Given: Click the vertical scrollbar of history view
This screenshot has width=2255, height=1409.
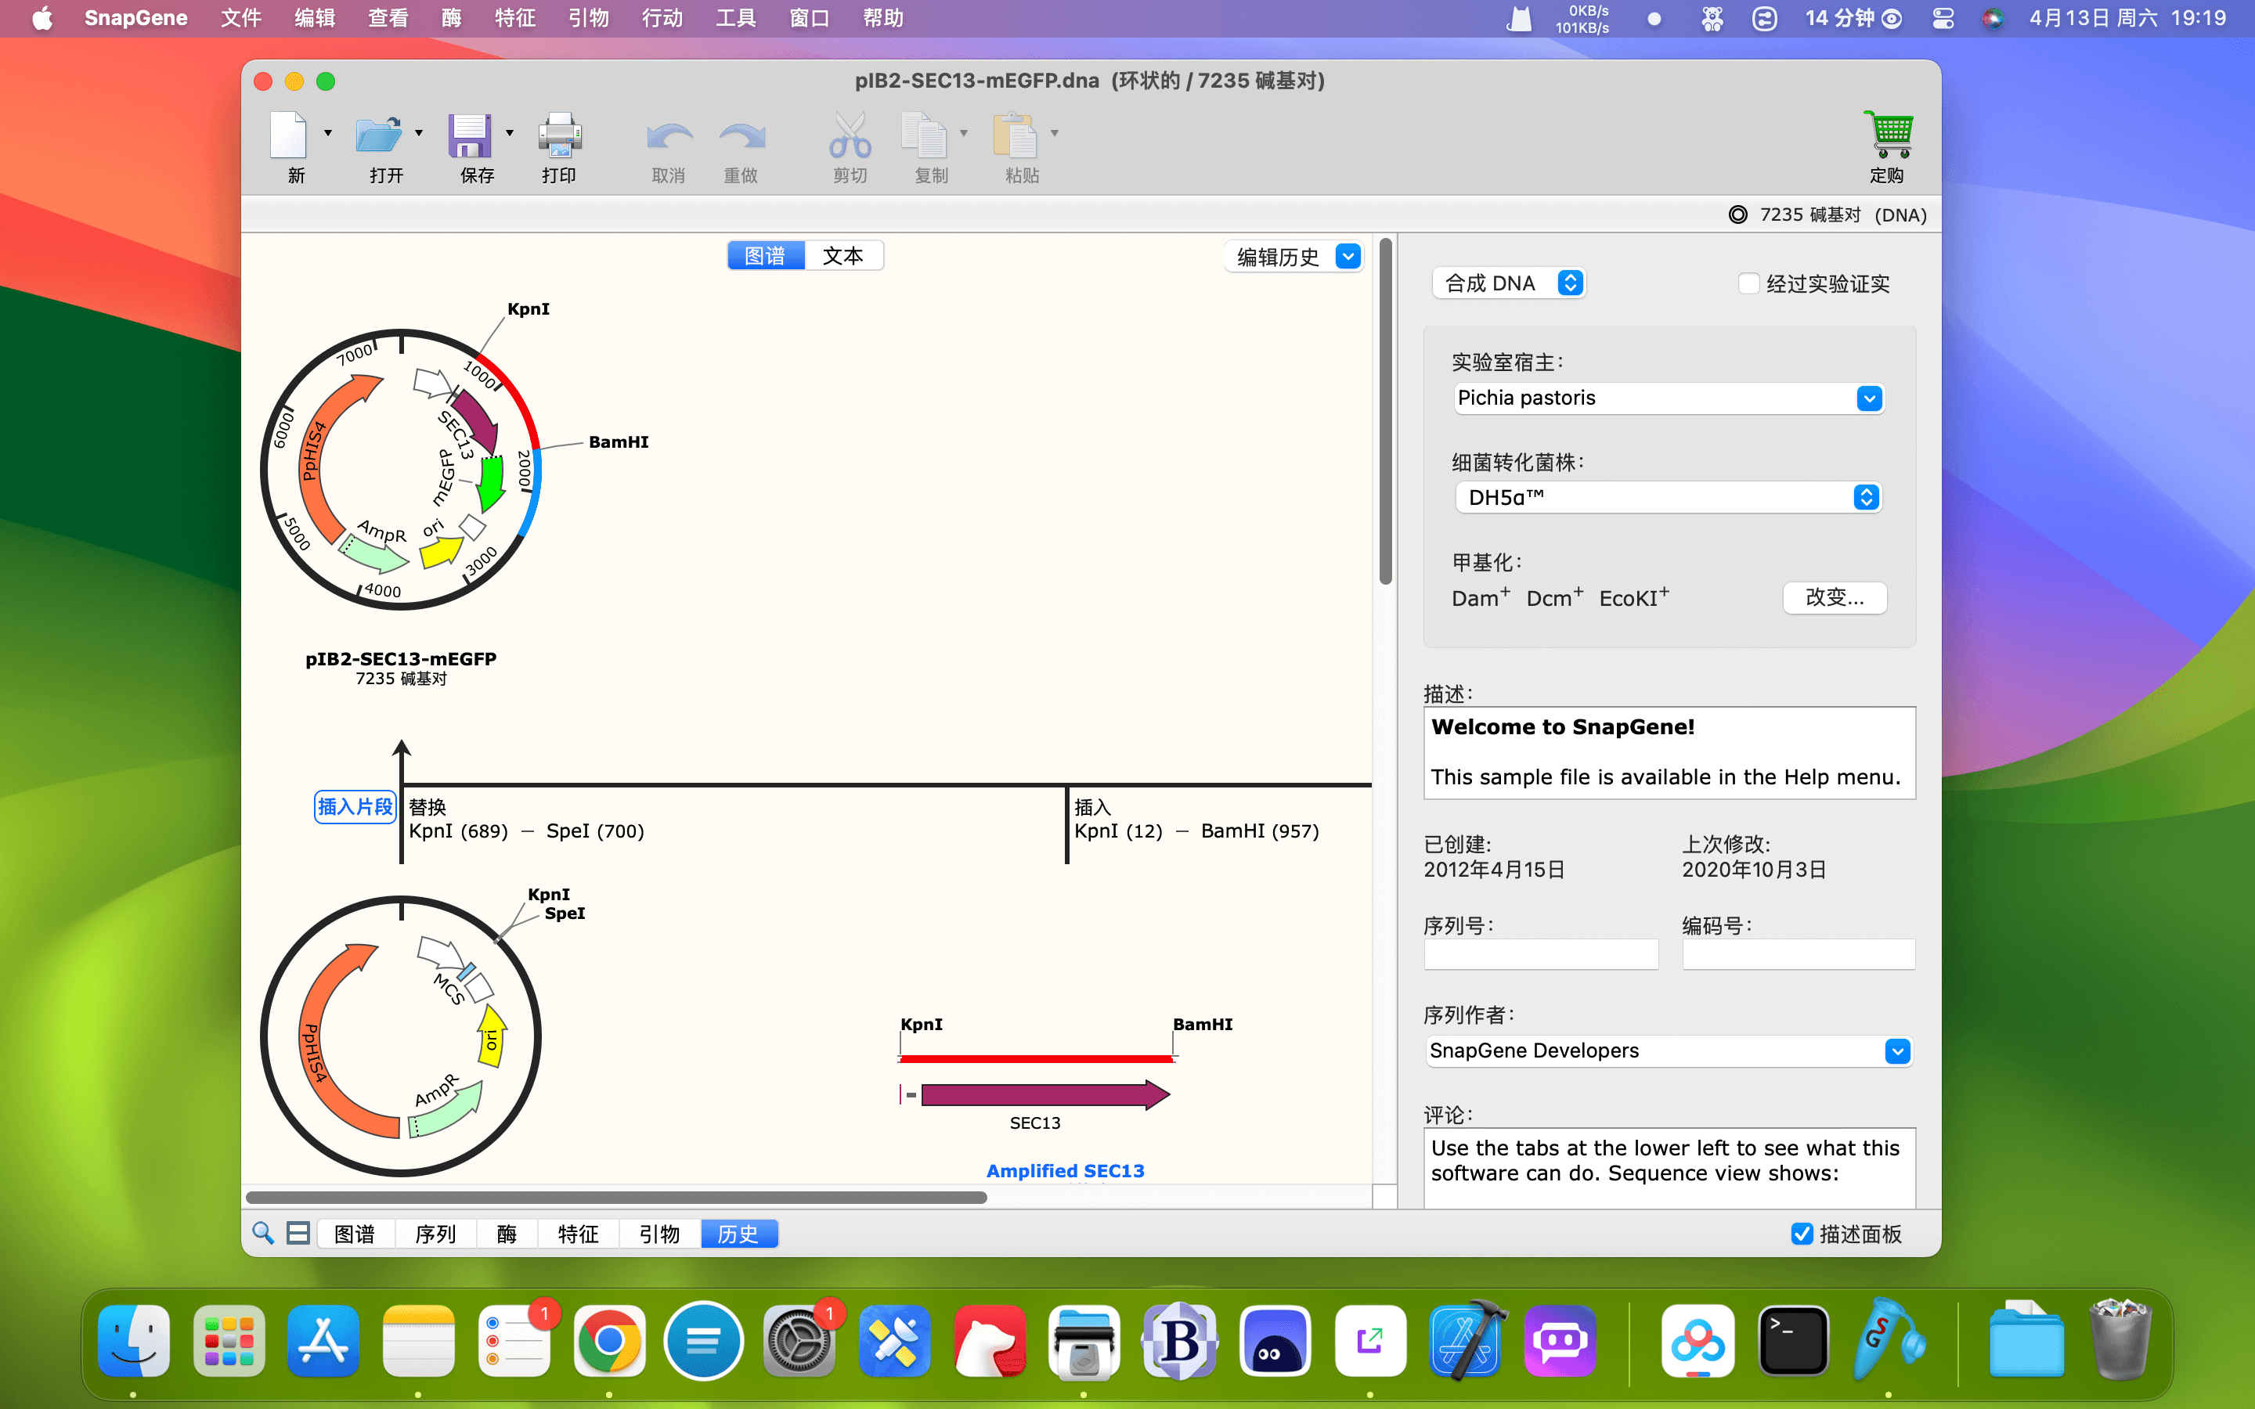Looking at the screenshot, I should pos(1386,412).
